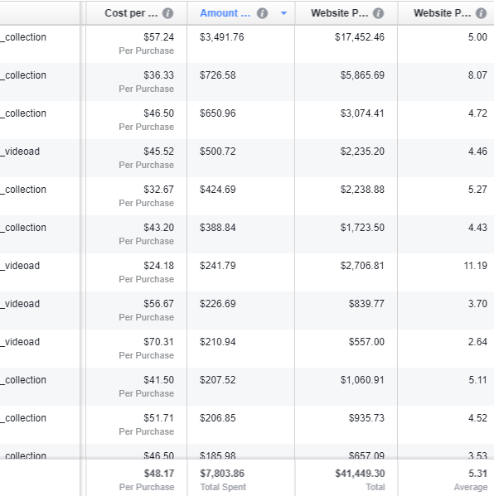Click the $17,452.46 purchase value cell
Image resolution: width=494 pixels, height=496 pixels.
(x=360, y=37)
